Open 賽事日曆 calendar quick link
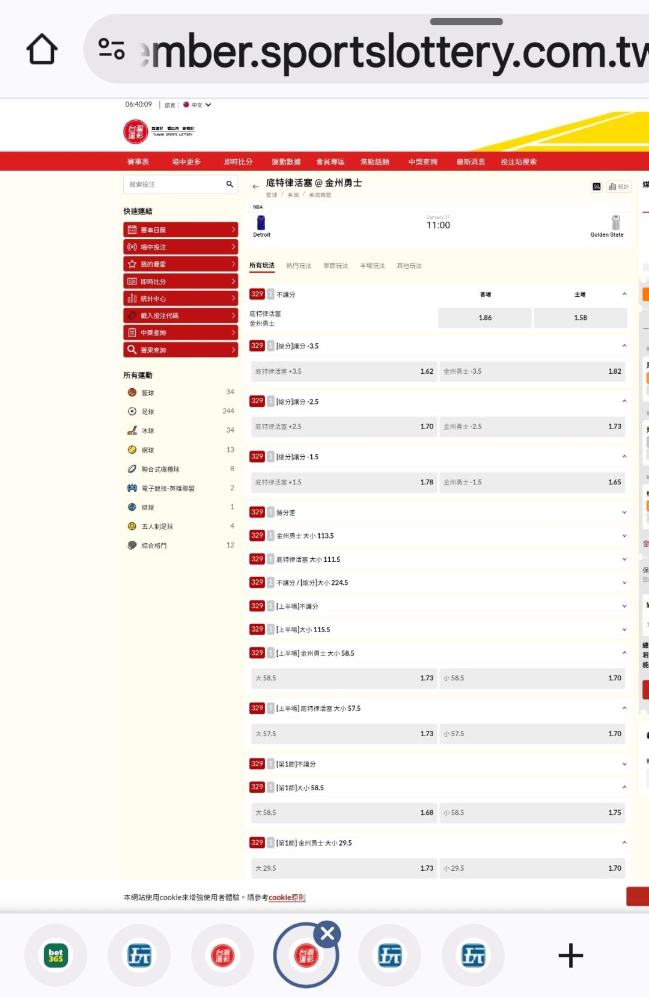The height and width of the screenshot is (997, 649). (180, 230)
